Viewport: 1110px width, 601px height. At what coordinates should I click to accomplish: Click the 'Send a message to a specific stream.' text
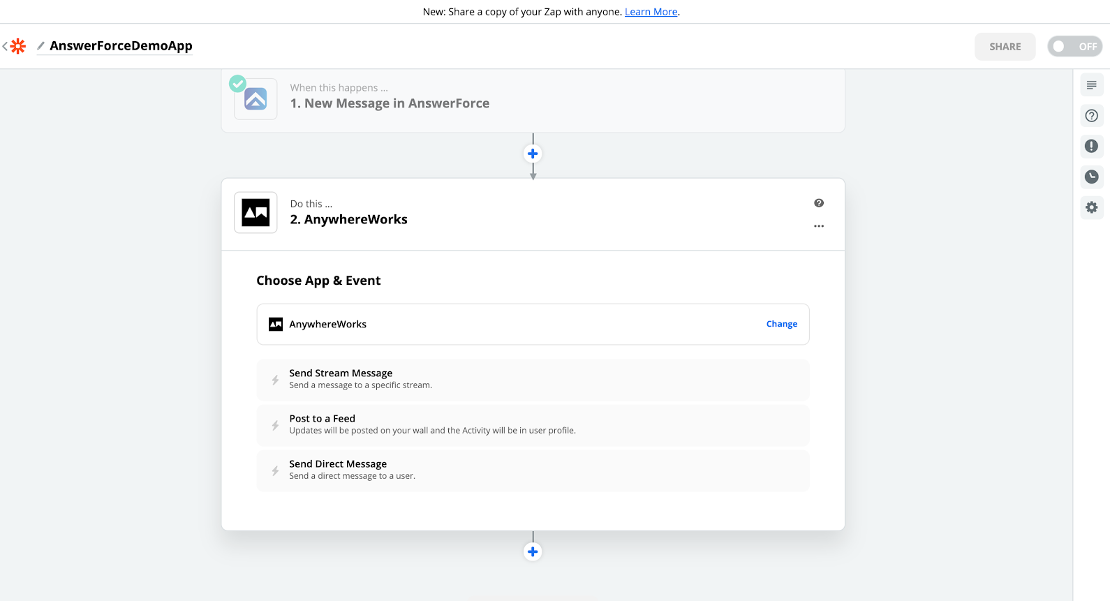[360, 385]
